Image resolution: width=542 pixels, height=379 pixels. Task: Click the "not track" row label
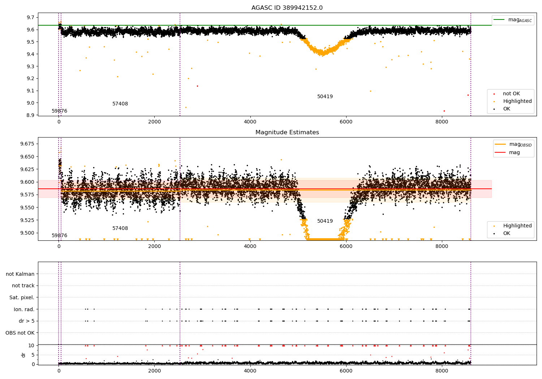[23, 286]
